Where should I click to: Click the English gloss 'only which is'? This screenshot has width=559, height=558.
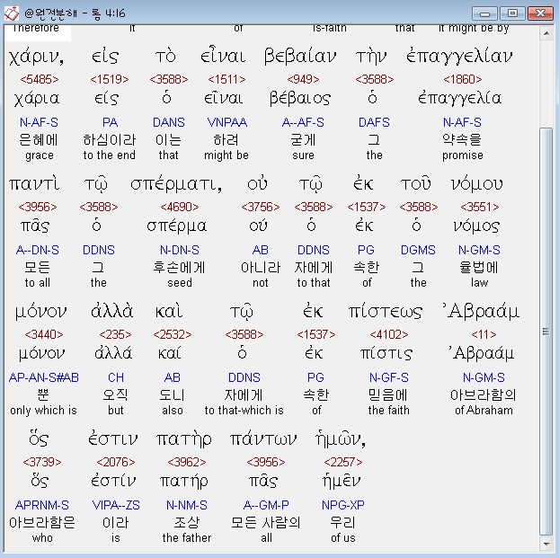pos(43,411)
